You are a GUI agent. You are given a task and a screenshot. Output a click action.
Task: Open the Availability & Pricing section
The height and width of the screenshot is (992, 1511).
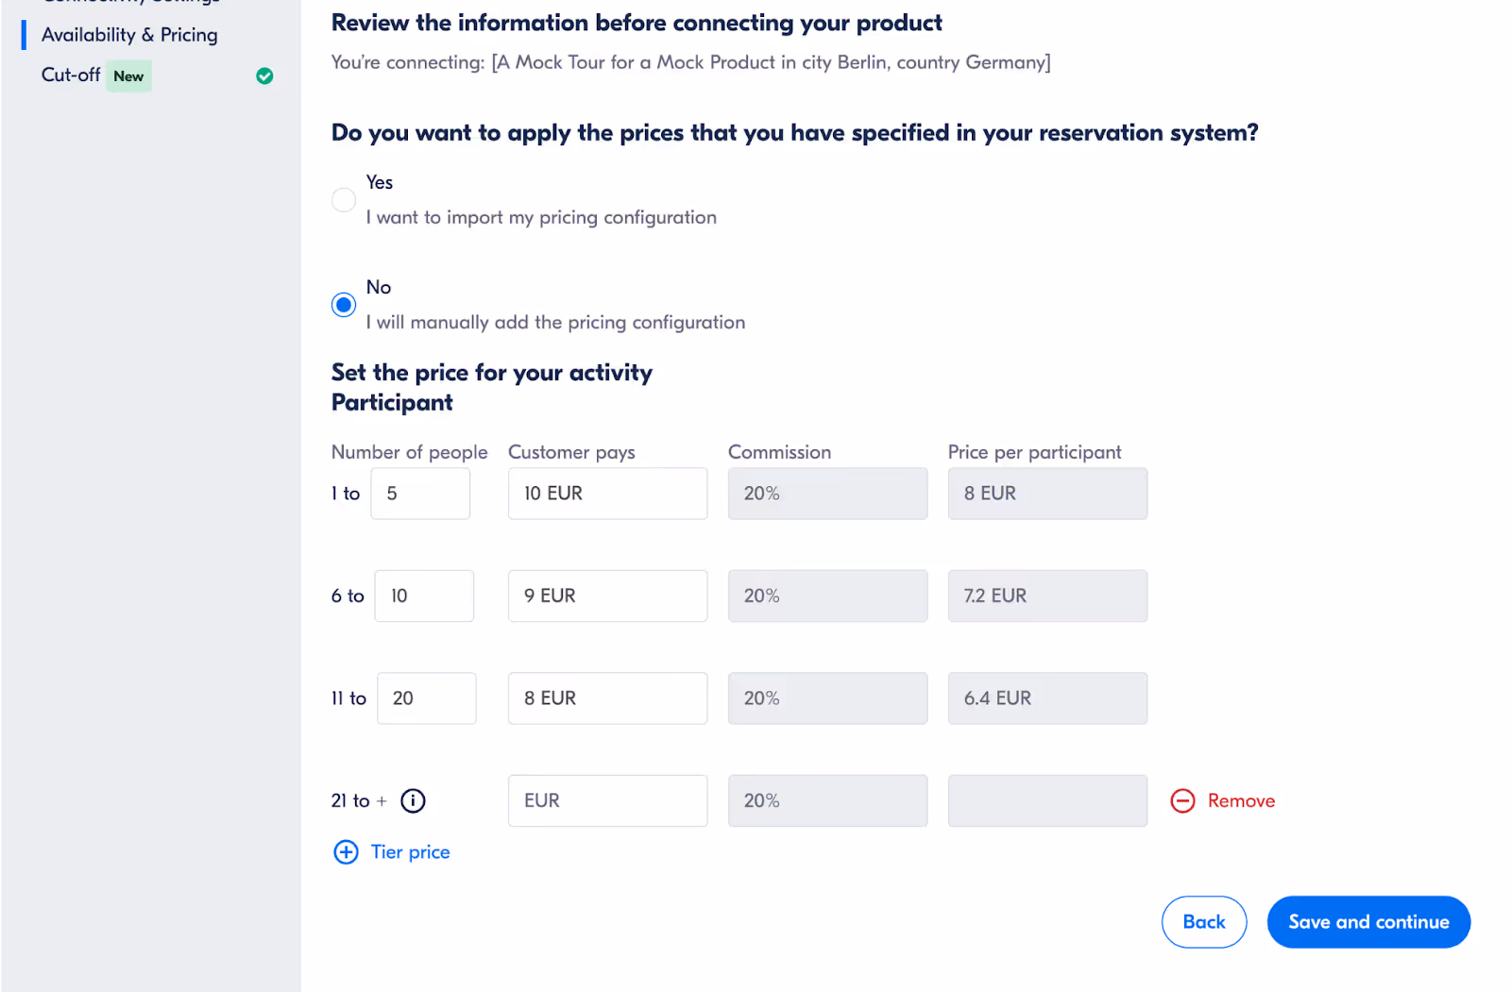[x=129, y=35]
